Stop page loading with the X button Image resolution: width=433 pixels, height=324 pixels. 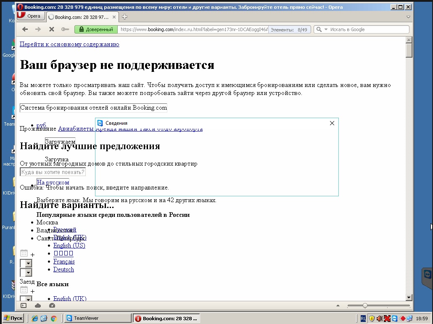(x=52, y=29)
